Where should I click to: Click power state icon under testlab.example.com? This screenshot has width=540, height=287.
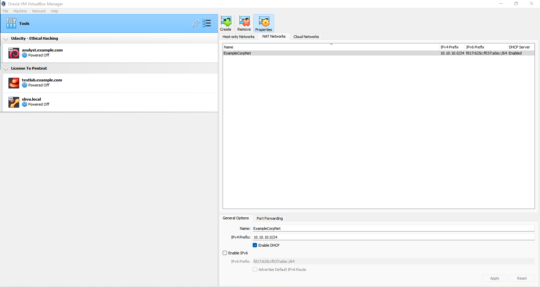24,85
